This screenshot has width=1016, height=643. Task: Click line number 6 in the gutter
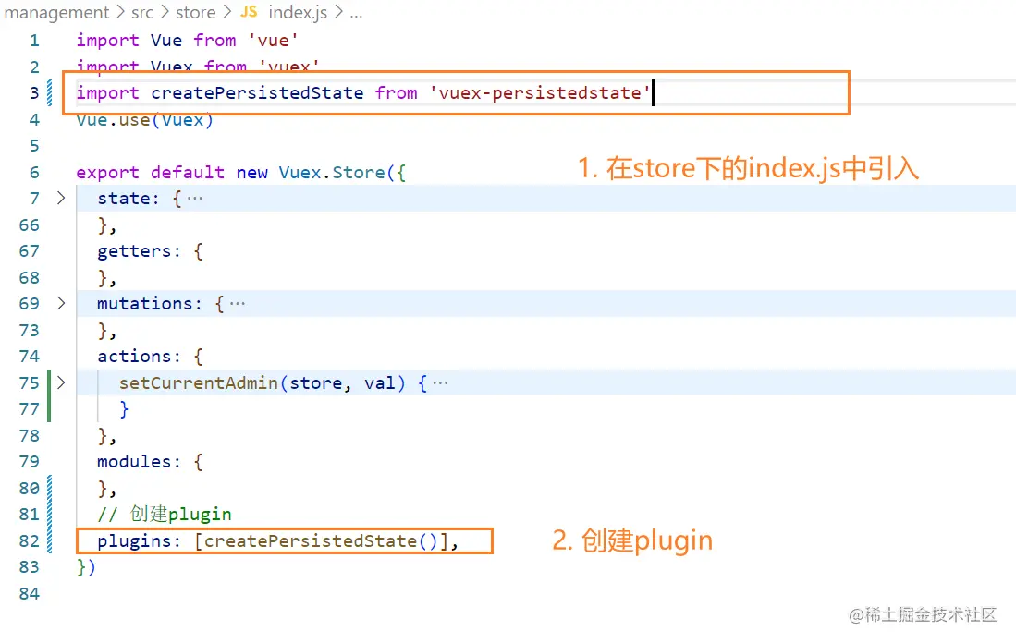click(x=34, y=172)
